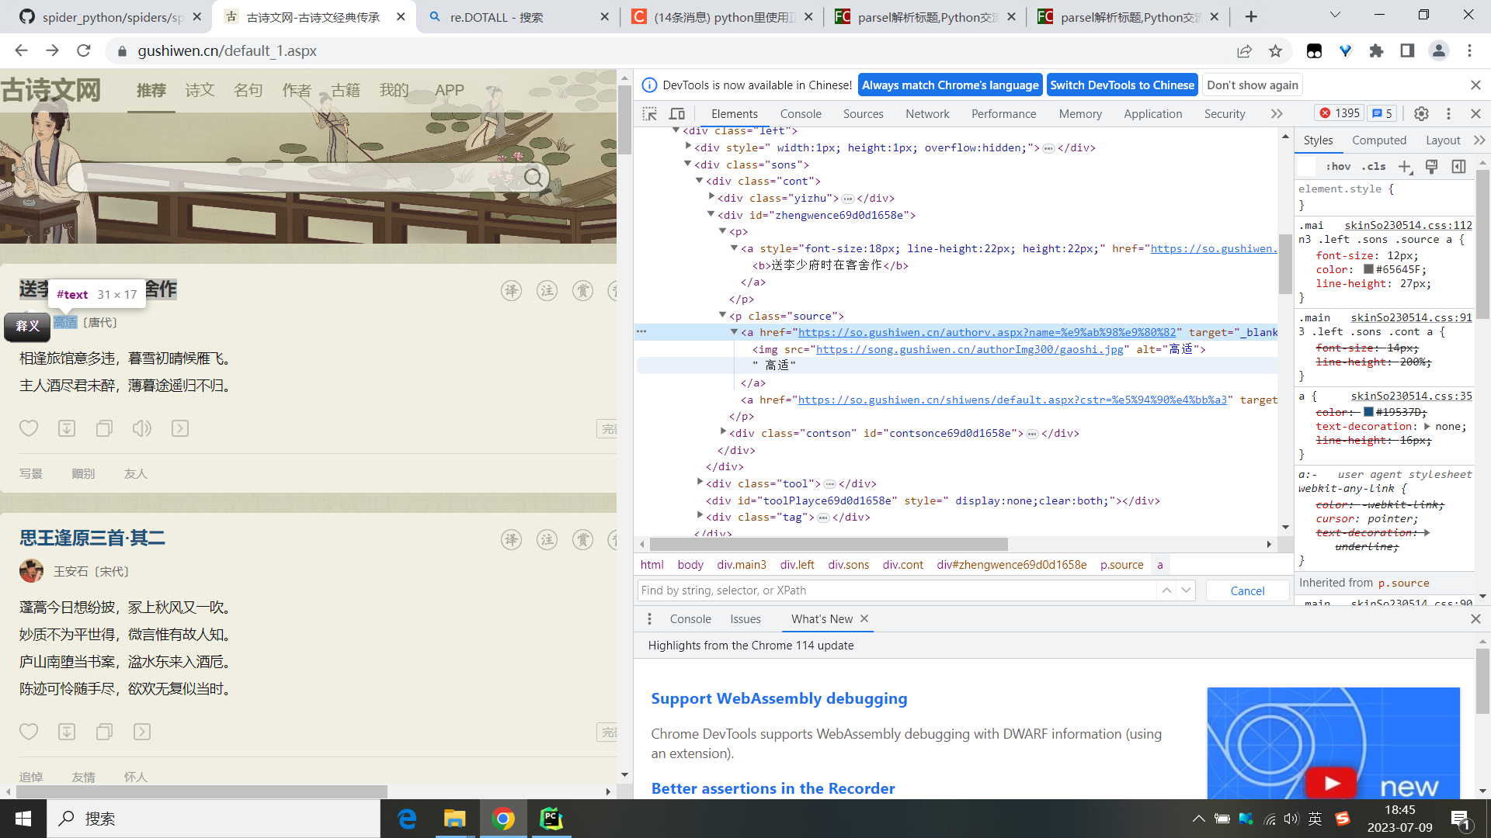Open the Chrome extensions puzzle icon
This screenshot has height=838, width=1491.
pyautogui.click(x=1376, y=51)
